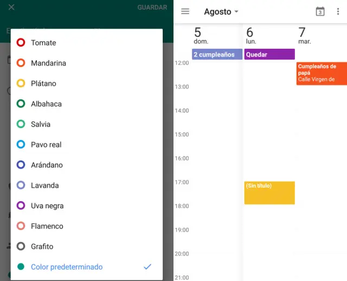This screenshot has height=281, width=347.
Task: Open the 2 cumpleaños event
Action: coord(217,54)
